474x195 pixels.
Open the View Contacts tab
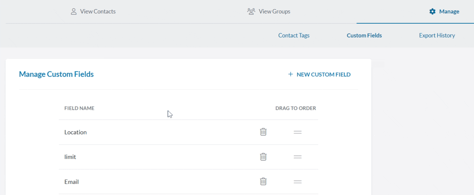point(93,12)
